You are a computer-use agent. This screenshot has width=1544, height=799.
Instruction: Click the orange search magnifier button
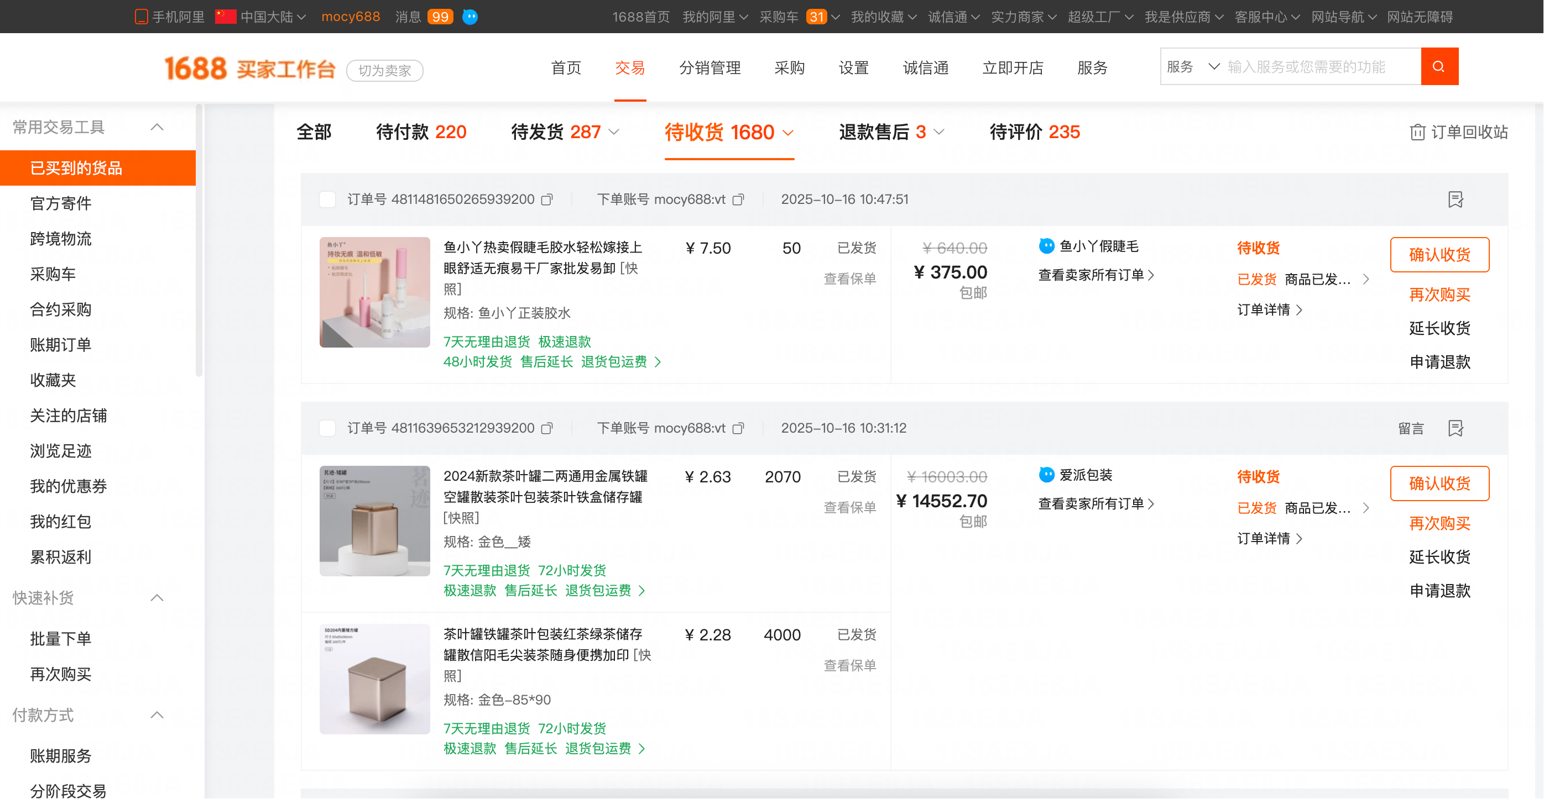pos(1439,66)
